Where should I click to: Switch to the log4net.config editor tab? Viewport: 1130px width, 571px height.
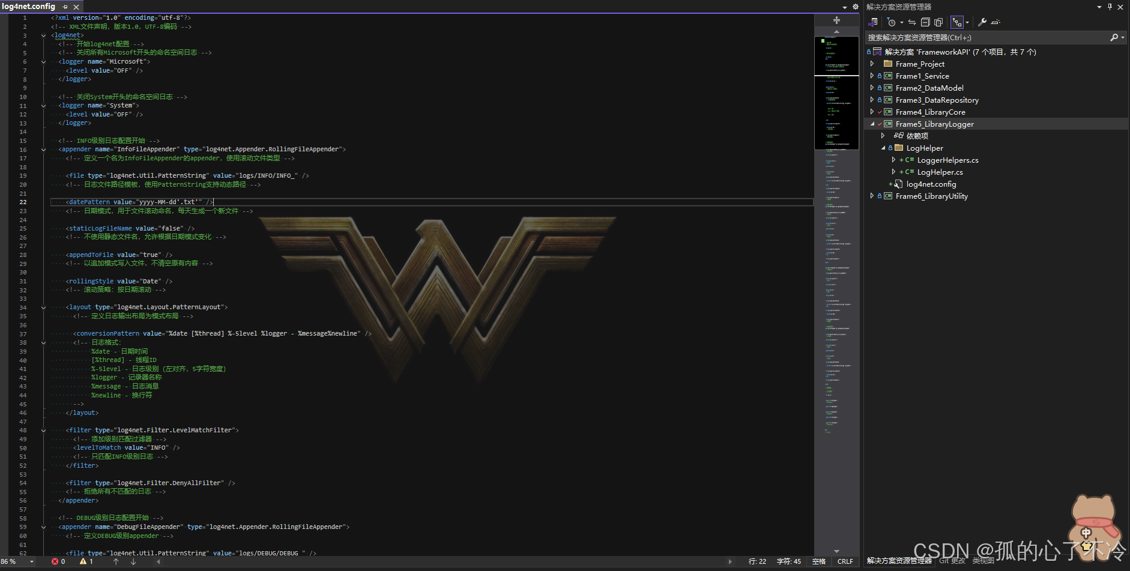[28, 7]
